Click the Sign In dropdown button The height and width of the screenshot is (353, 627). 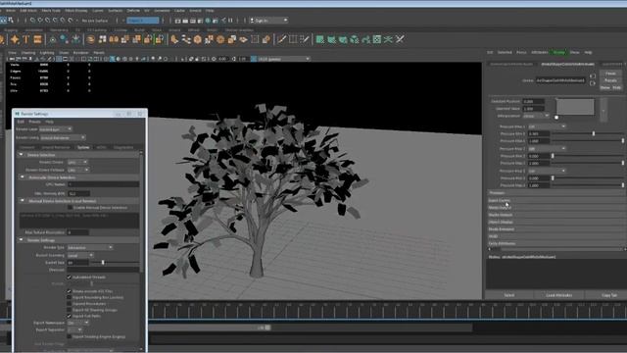point(268,20)
